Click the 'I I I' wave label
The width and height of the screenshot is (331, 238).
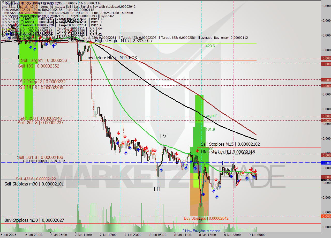(x=157, y=189)
